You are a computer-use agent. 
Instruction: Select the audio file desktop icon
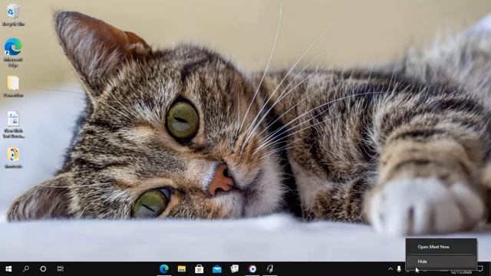13,158
